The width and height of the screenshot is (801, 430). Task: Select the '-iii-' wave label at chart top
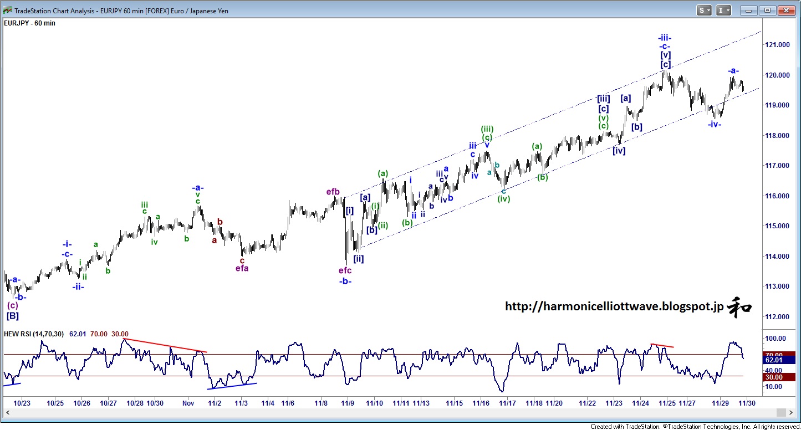665,38
